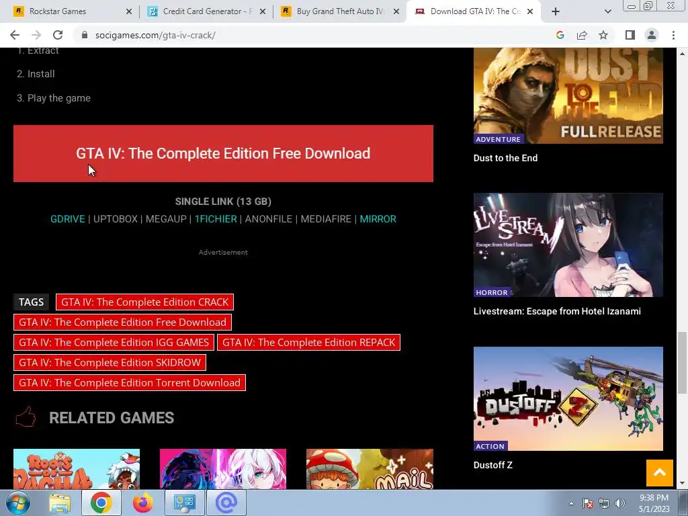Click the Complete Edition Free Download tag
This screenshot has width=688, height=516.
click(x=122, y=322)
